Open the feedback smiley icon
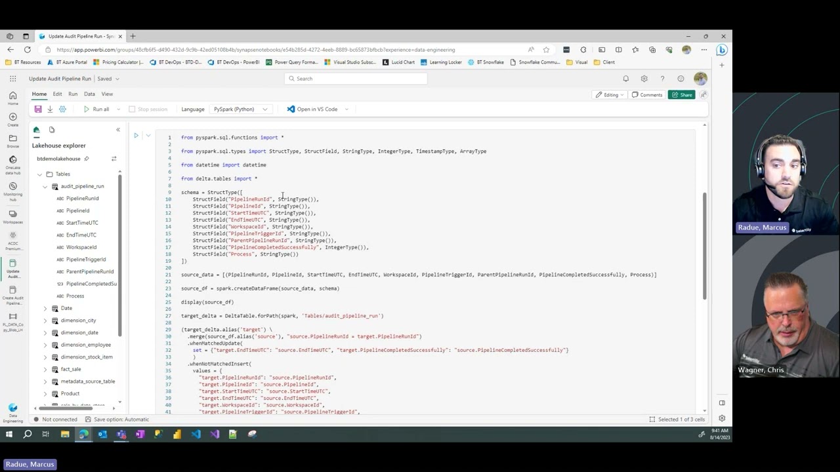Screen dimensions: 840x472 pyautogui.click(x=681, y=79)
